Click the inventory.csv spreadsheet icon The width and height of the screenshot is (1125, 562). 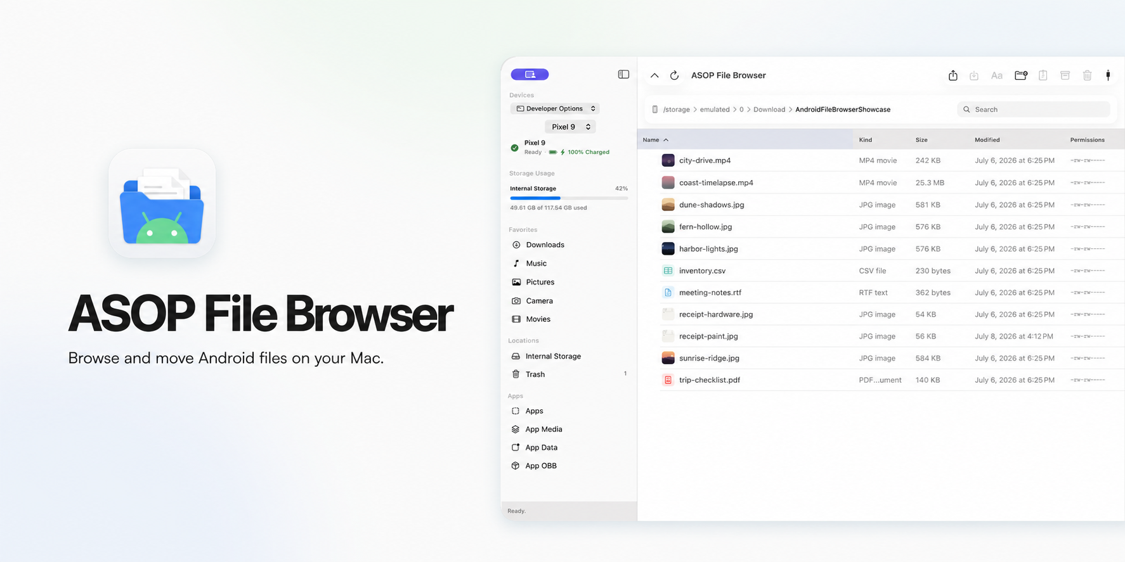point(668,271)
